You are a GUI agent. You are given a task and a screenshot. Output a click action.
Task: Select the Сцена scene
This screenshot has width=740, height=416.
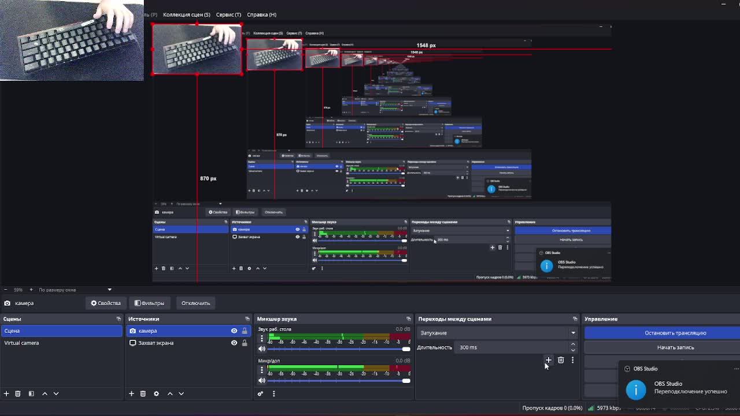coord(62,331)
